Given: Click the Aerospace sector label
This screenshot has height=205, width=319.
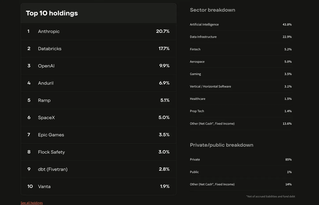Looking at the screenshot, I should coord(197,62).
